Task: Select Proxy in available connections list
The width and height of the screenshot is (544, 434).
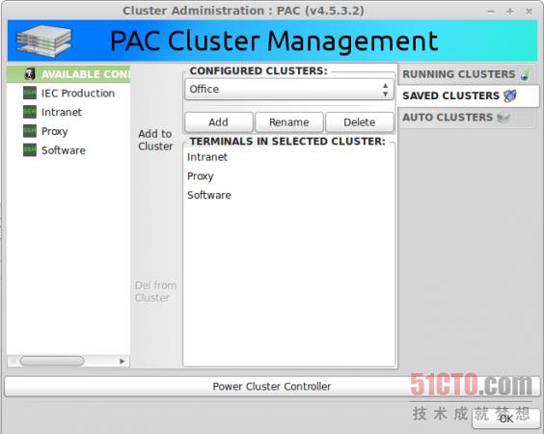Action: (x=68, y=131)
